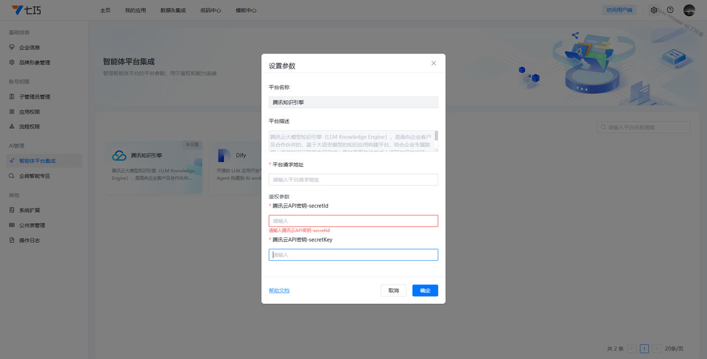This screenshot has width=707, height=359.
Task: Go to 应用权限 sidebar entry
Action: point(29,112)
